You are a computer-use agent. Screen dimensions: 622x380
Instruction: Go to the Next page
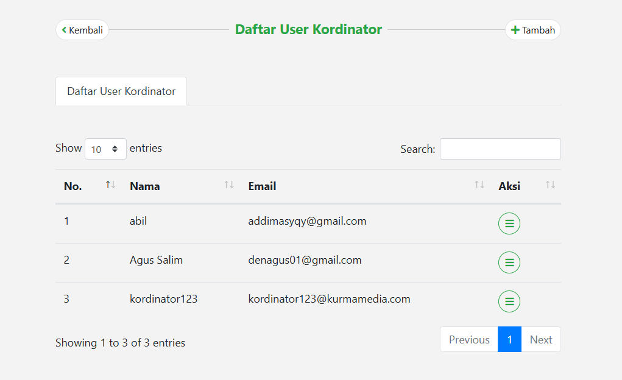[540, 340]
